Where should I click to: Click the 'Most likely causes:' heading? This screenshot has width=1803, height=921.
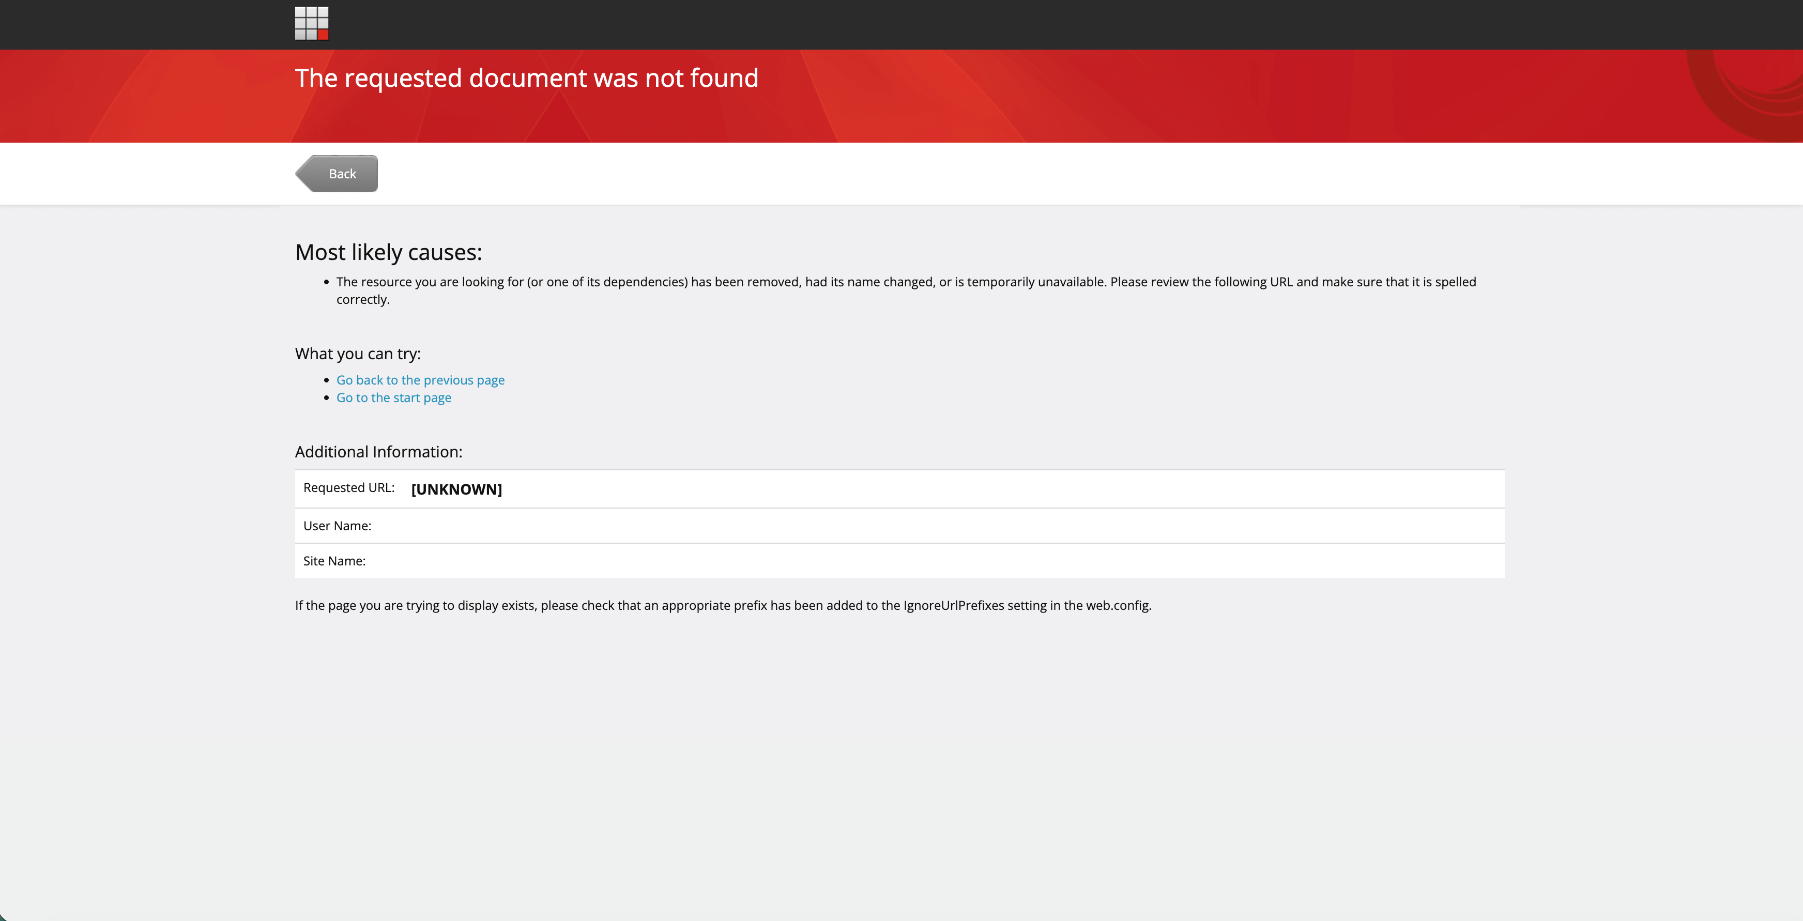(388, 252)
